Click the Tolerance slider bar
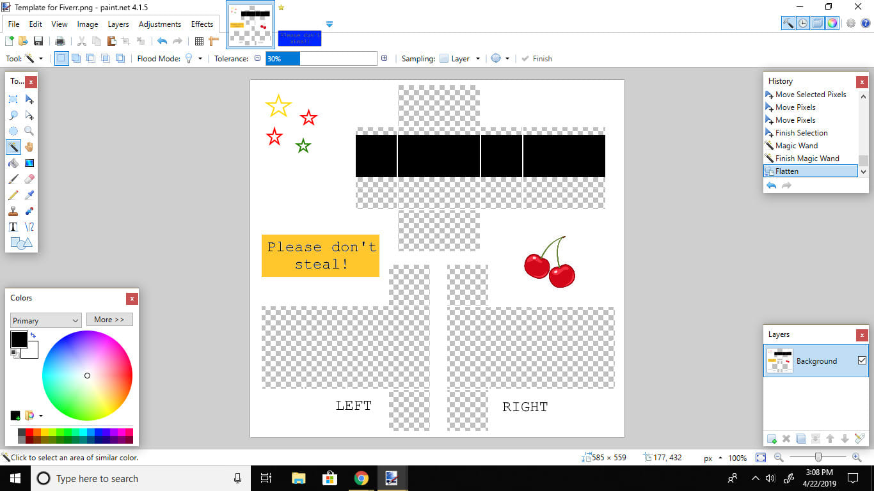874x491 pixels. click(x=321, y=58)
